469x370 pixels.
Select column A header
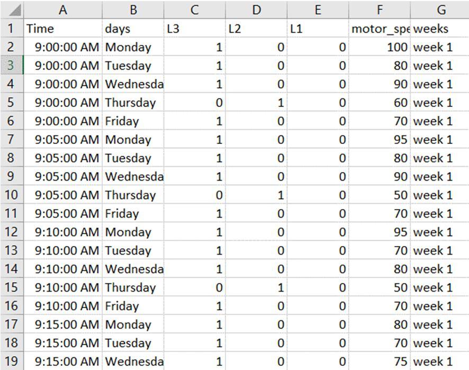(63, 10)
